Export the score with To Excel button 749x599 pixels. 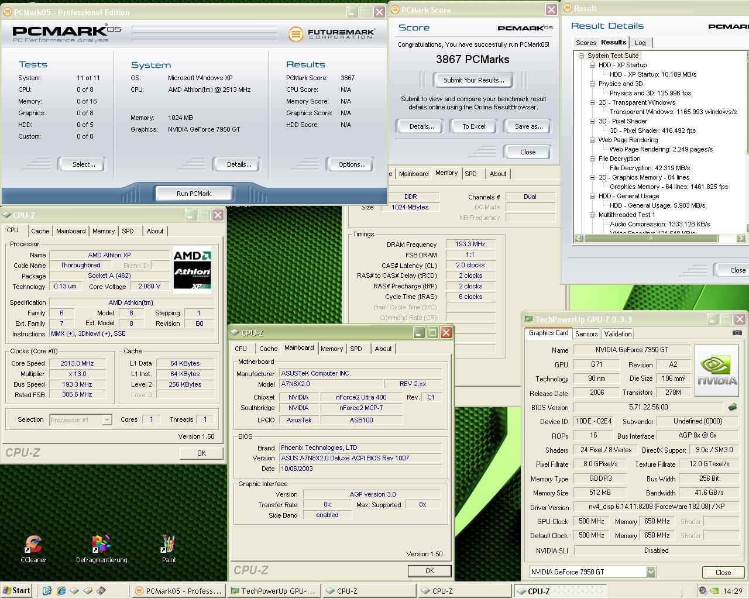click(x=474, y=126)
